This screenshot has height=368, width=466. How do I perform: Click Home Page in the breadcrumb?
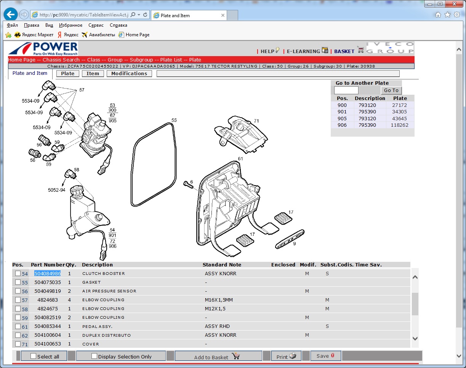click(x=22, y=60)
